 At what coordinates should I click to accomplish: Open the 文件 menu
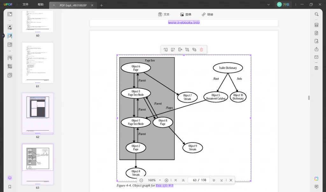(25, 4)
